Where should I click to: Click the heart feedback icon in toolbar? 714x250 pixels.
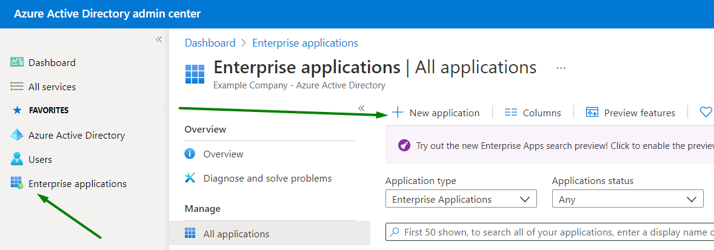pos(705,112)
